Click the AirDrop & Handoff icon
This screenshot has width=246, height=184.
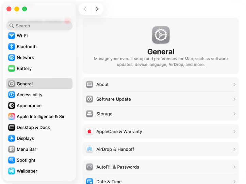89,149
